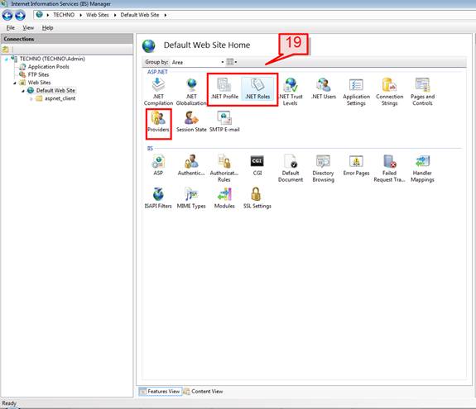This screenshot has height=409, width=476.
Task: Open the Connection Strings feature
Action: pos(389,92)
